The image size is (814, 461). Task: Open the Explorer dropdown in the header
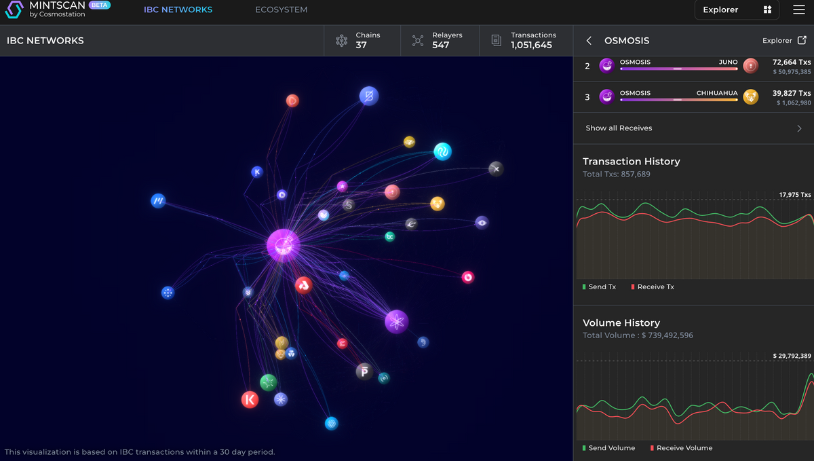pyautogui.click(x=737, y=10)
